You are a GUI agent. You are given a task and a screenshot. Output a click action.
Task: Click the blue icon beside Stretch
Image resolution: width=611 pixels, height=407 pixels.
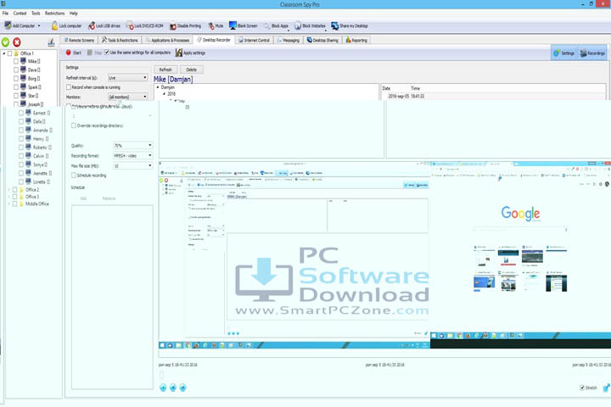(606, 387)
